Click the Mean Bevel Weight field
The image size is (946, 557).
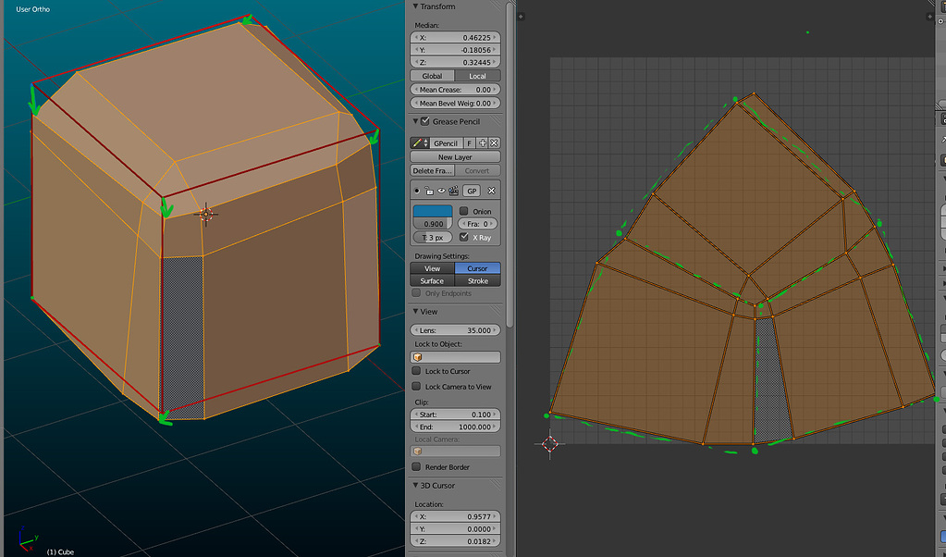coord(456,104)
